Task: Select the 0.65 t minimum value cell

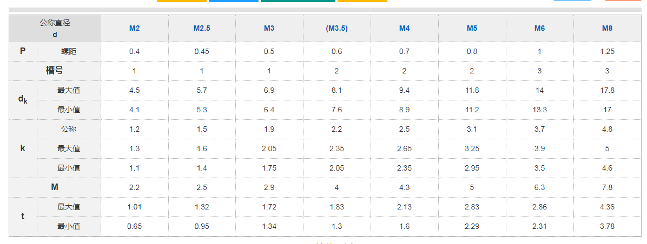Action: [x=134, y=227]
